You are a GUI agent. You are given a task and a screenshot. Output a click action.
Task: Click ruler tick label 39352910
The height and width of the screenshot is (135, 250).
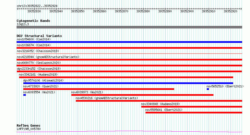click(x=208, y=11)
